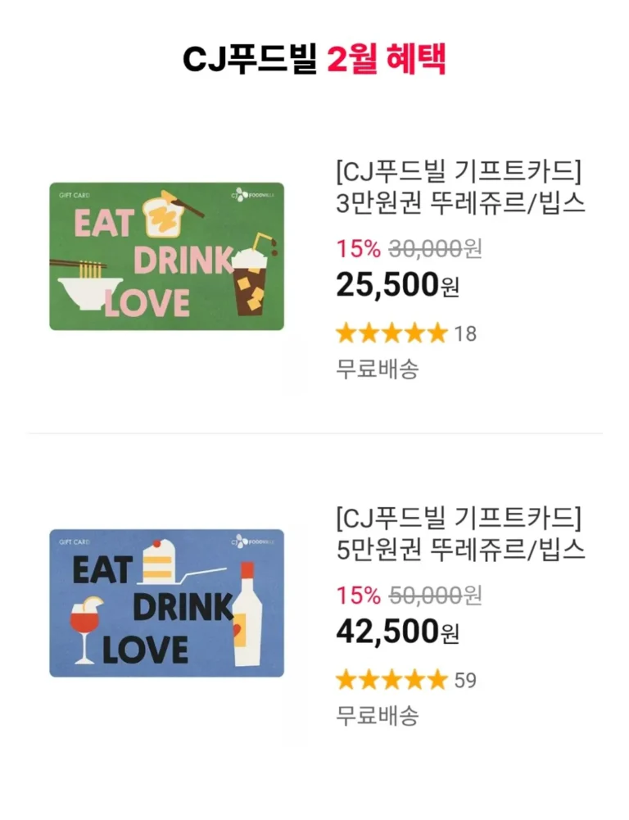Click the CJ푸드빌 2월 혜택 heading
This screenshot has width=629, height=820.
click(x=314, y=59)
